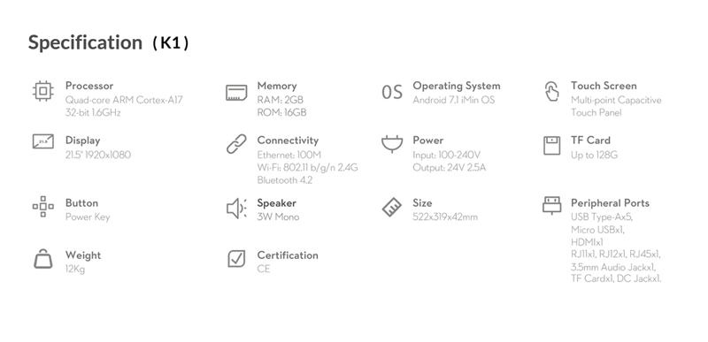Click the Button d-pad icon
Image resolution: width=708 pixels, height=342 pixels.
pyautogui.click(x=42, y=207)
